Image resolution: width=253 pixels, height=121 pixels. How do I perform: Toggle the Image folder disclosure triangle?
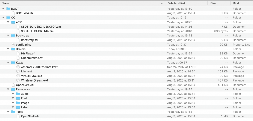click(x=13, y=103)
